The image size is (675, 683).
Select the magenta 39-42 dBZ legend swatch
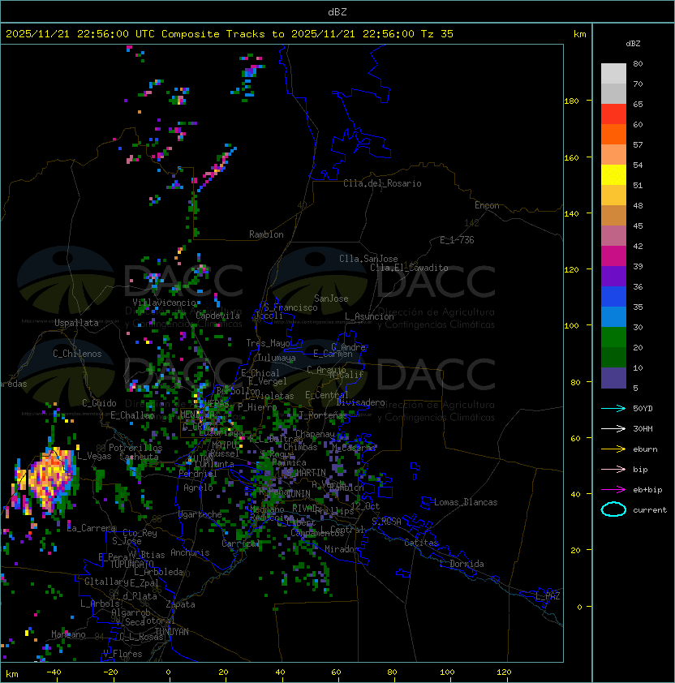[x=613, y=256]
